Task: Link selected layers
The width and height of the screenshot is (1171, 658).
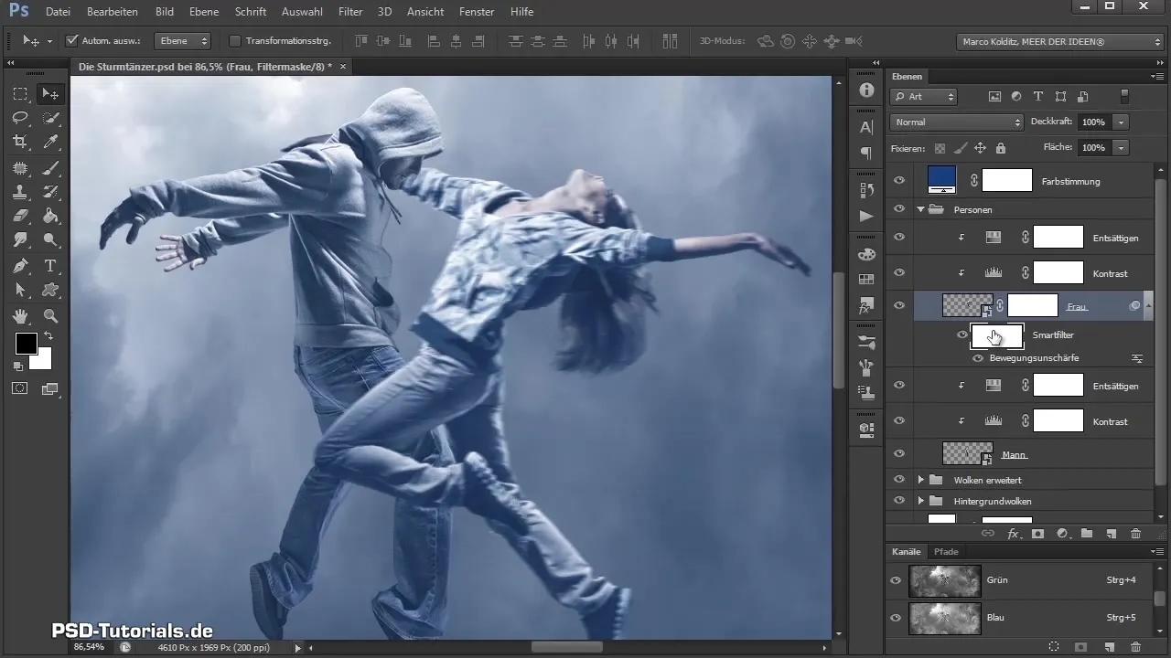Action: (988, 533)
